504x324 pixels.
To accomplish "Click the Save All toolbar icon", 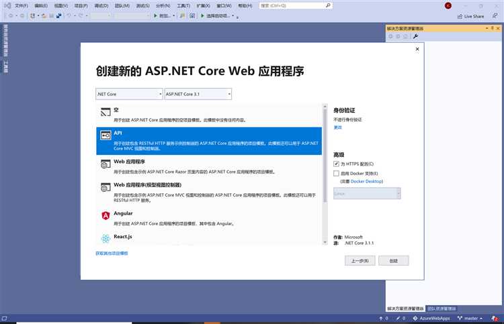I will (59, 15).
